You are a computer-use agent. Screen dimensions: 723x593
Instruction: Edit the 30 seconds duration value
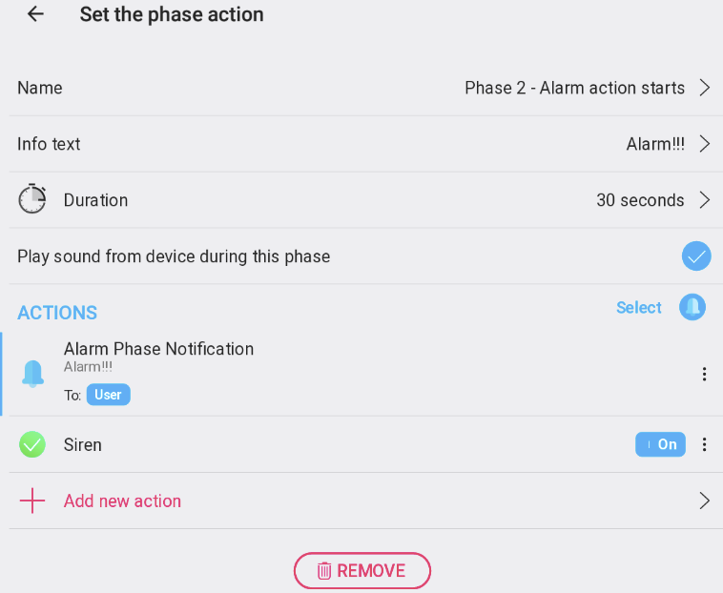pyautogui.click(x=640, y=200)
